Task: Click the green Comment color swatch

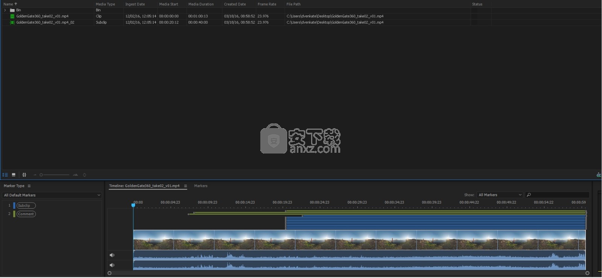Action: 14,214
